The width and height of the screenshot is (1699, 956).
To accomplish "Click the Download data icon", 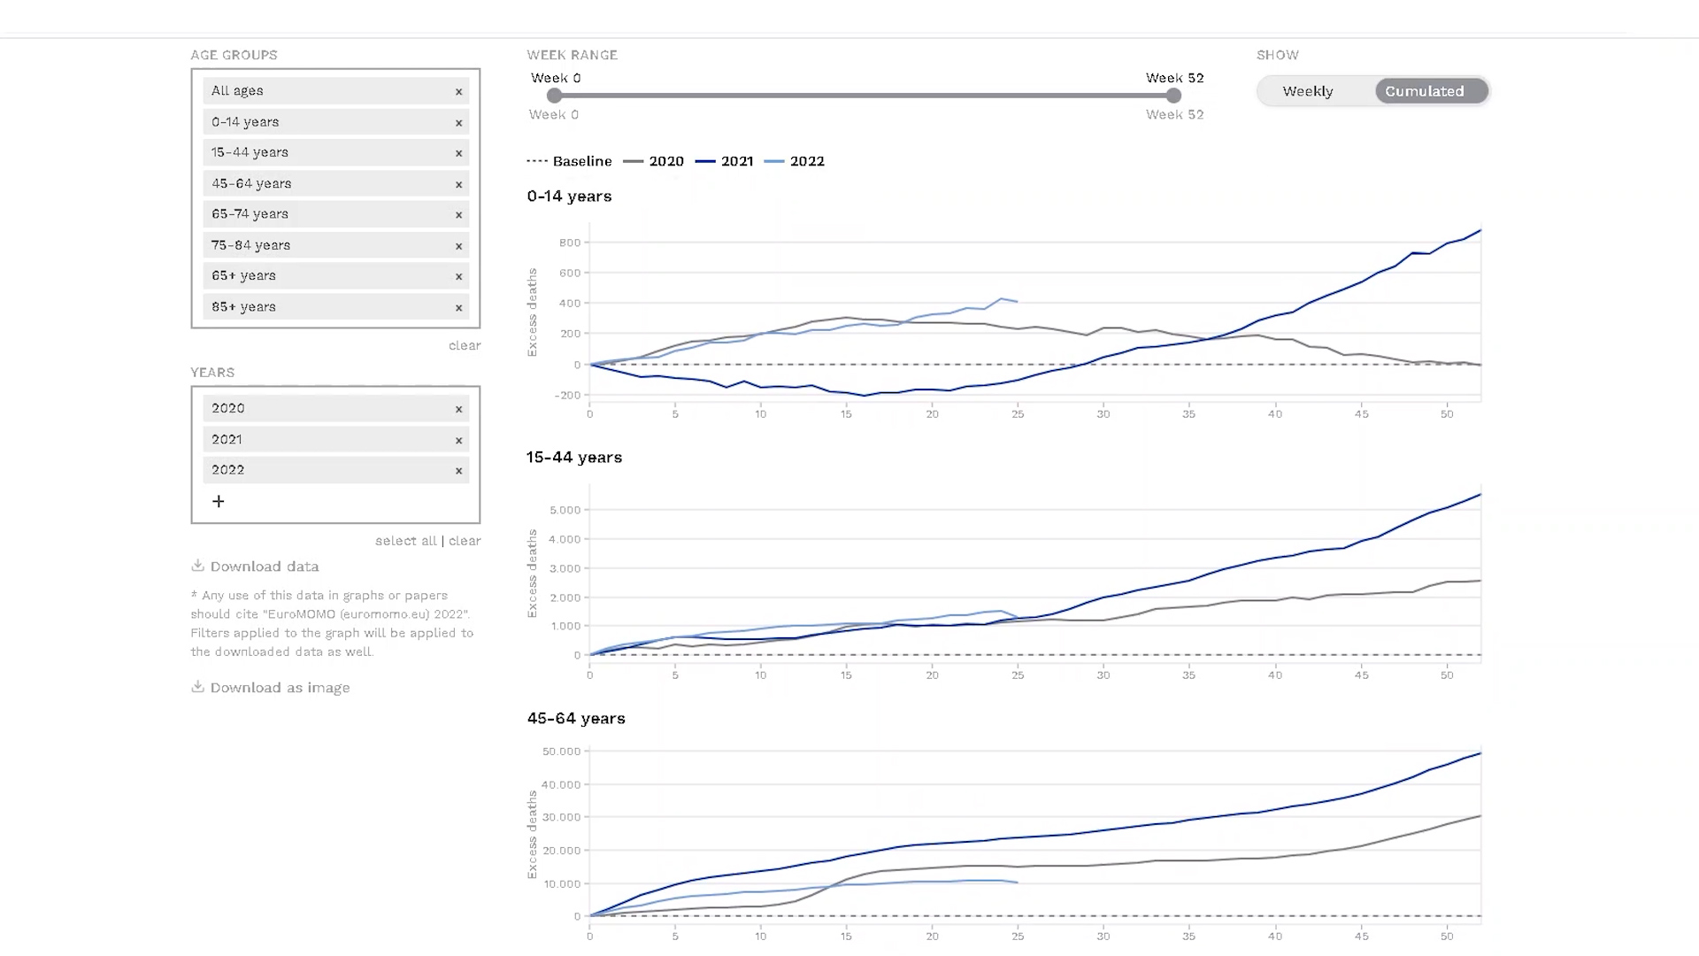I will pos(198,566).
